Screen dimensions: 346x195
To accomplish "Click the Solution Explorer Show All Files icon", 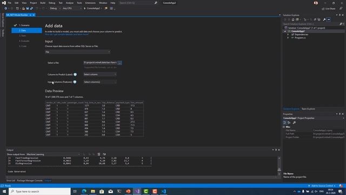I will [x=319, y=19].
